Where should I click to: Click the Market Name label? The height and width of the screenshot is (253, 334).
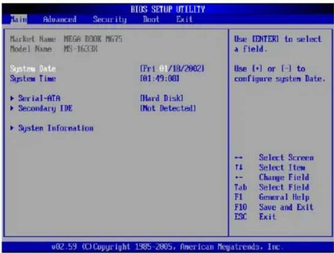(33, 39)
